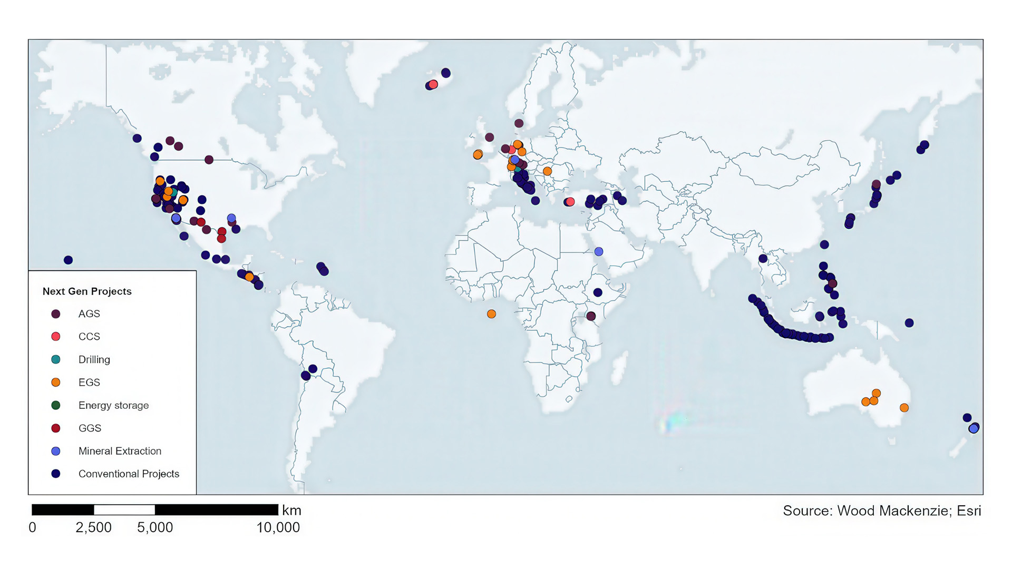The width and height of the screenshot is (1012, 569).
Task: Select the 'AGS' legend label
Action: pyautogui.click(x=89, y=314)
